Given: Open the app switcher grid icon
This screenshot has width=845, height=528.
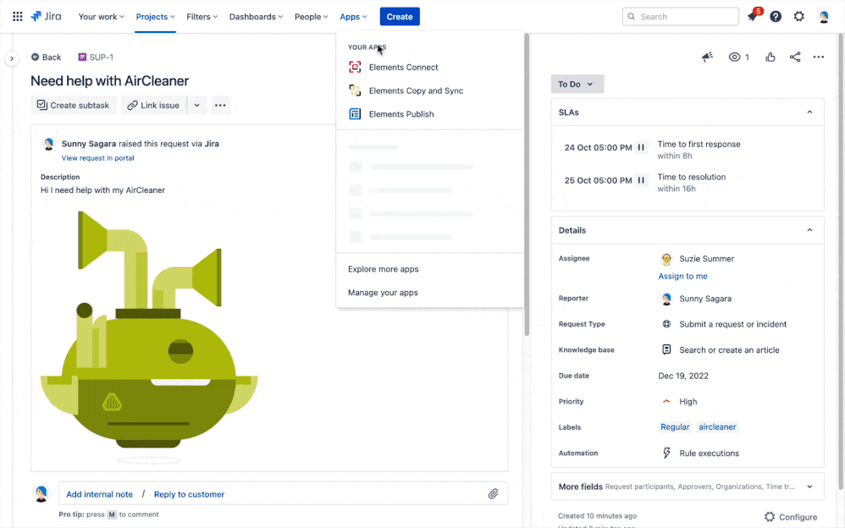Looking at the screenshot, I should [17, 17].
